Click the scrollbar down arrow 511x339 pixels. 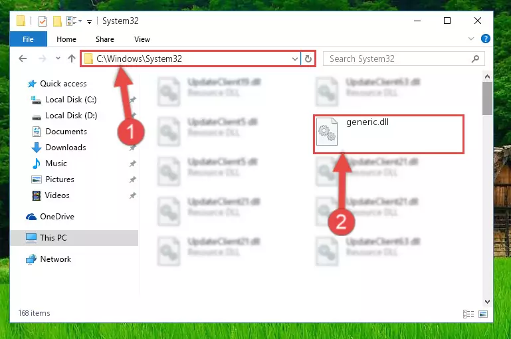pyautogui.click(x=487, y=302)
